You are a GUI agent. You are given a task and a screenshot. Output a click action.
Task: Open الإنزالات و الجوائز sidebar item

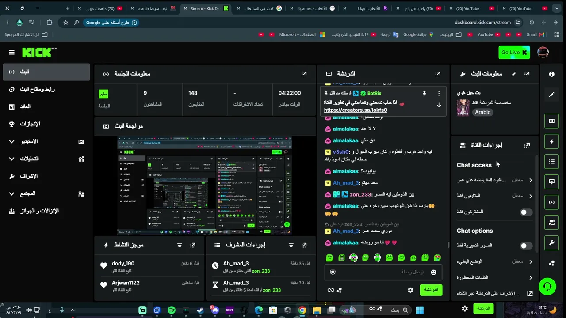coord(46,211)
